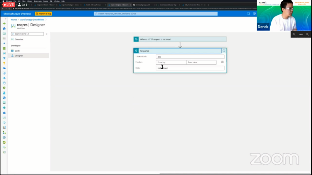Open All resources via the grid icon

point(4,48)
